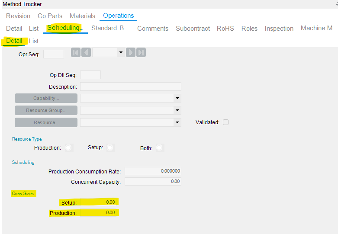Open the Scheduling sub-tab
Screen dimensions: 338x234
pyautogui.click(x=65, y=28)
